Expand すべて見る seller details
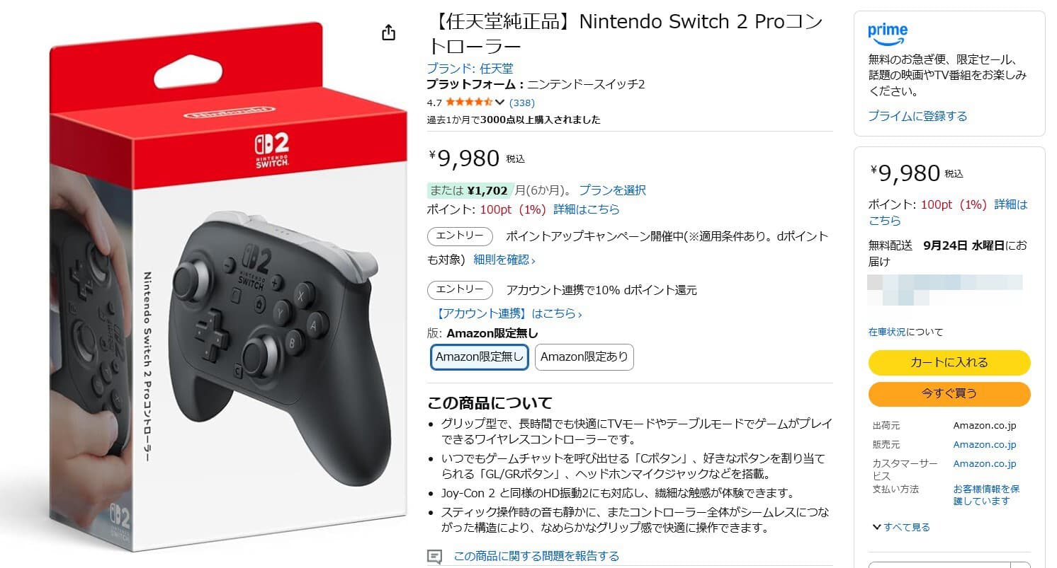This screenshot has width=1057, height=568. (x=902, y=527)
